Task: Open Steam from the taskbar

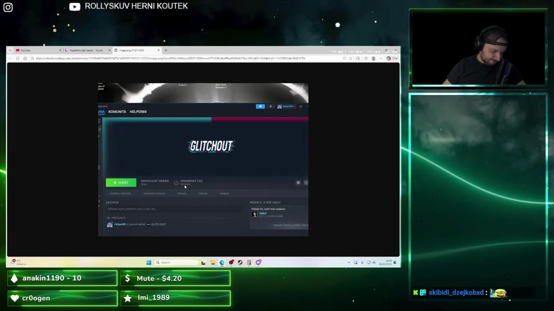Action: click(x=240, y=262)
